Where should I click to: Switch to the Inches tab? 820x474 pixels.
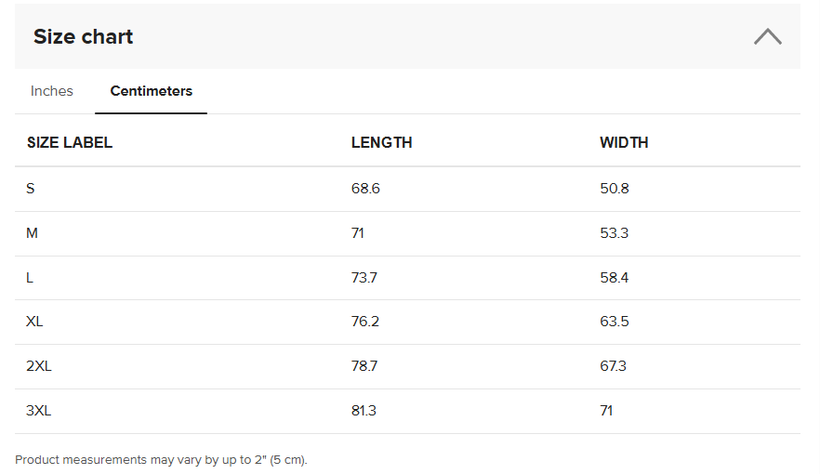(52, 91)
